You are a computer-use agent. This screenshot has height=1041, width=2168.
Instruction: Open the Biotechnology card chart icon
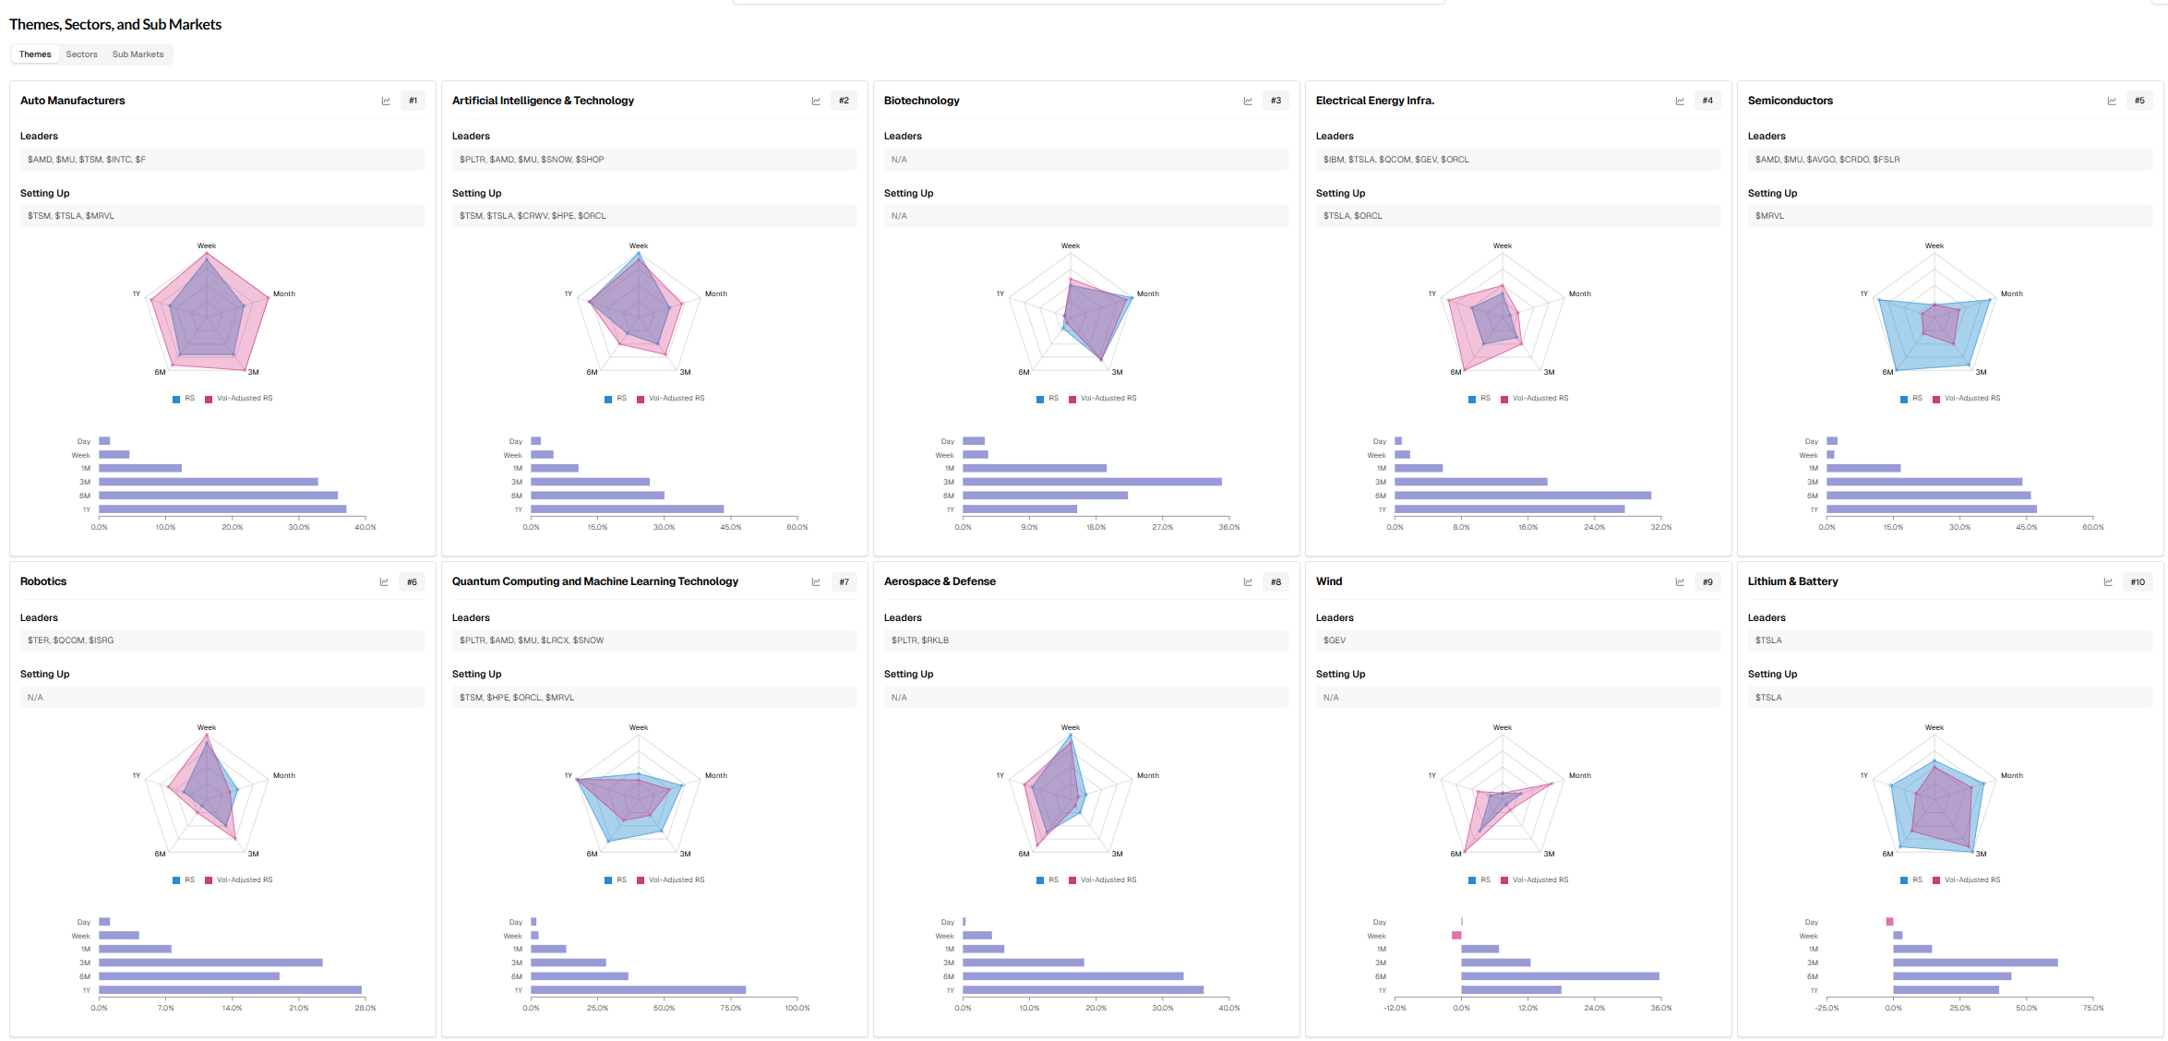[1248, 102]
